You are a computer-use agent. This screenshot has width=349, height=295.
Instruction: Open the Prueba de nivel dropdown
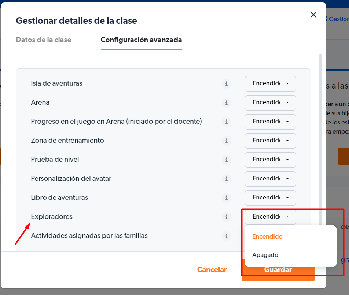tap(270, 160)
